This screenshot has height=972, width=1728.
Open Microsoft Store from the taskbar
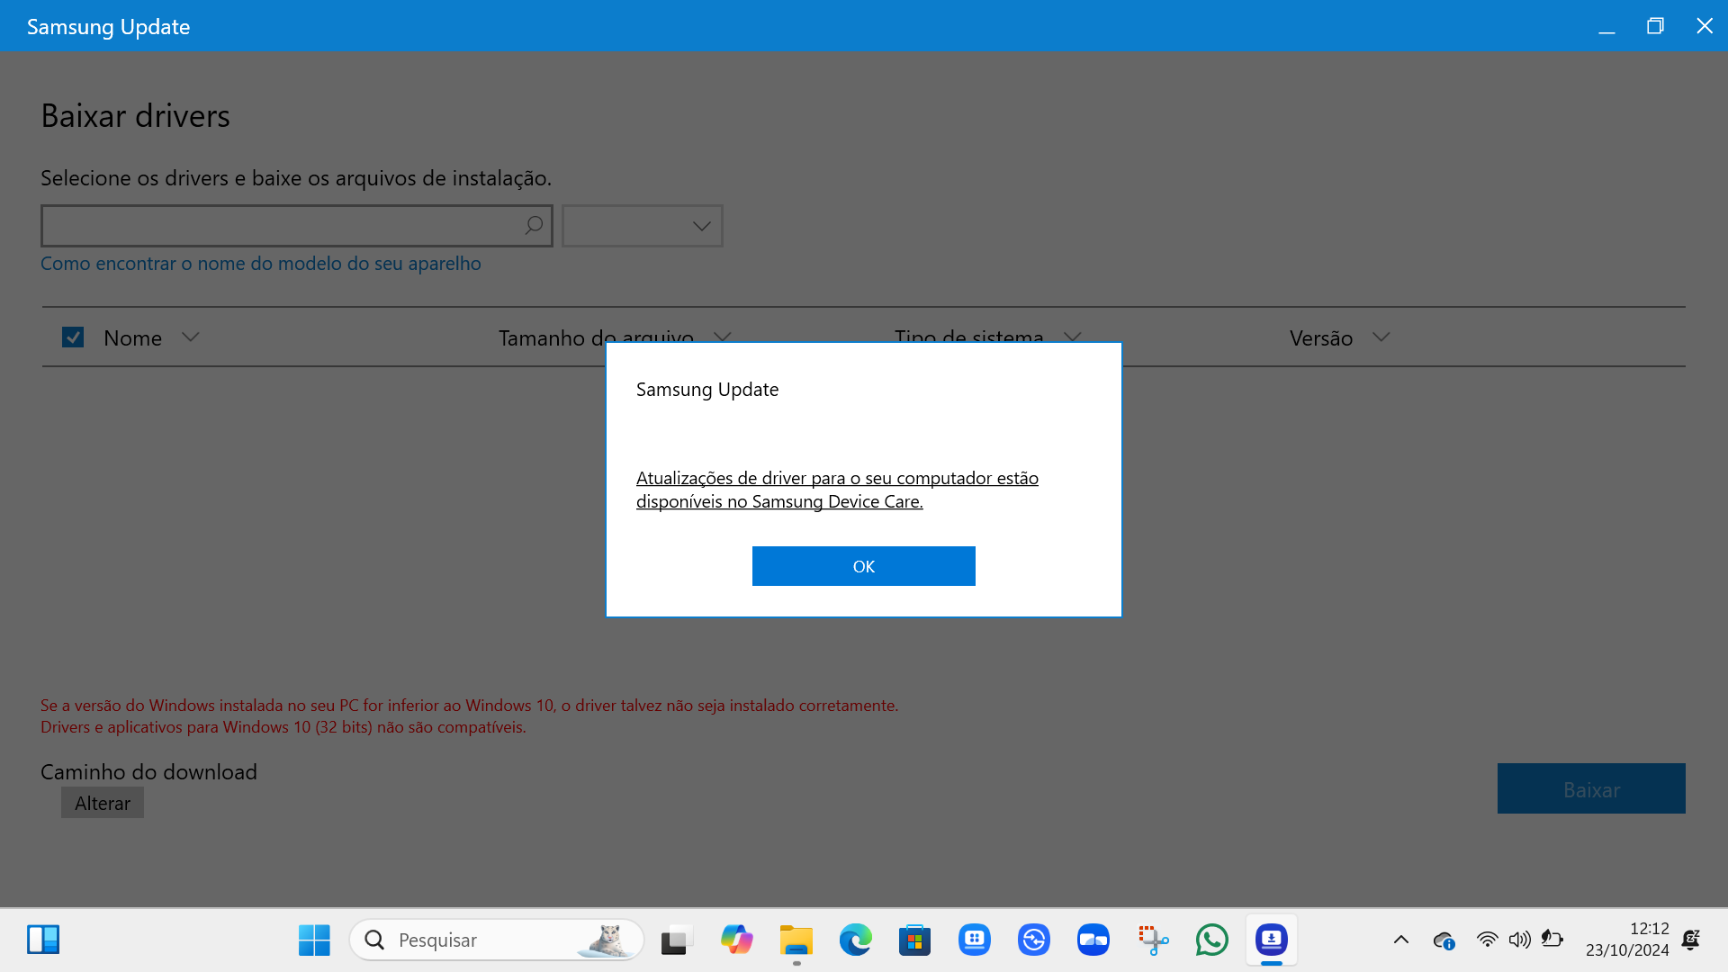tap(914, 940)
